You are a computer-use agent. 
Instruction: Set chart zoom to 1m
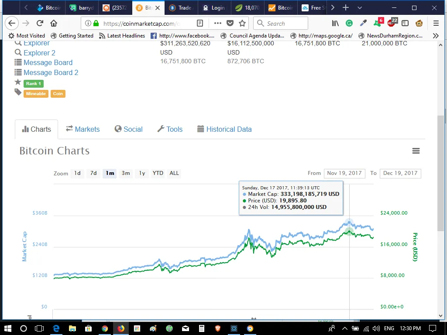tap(110, 173)
